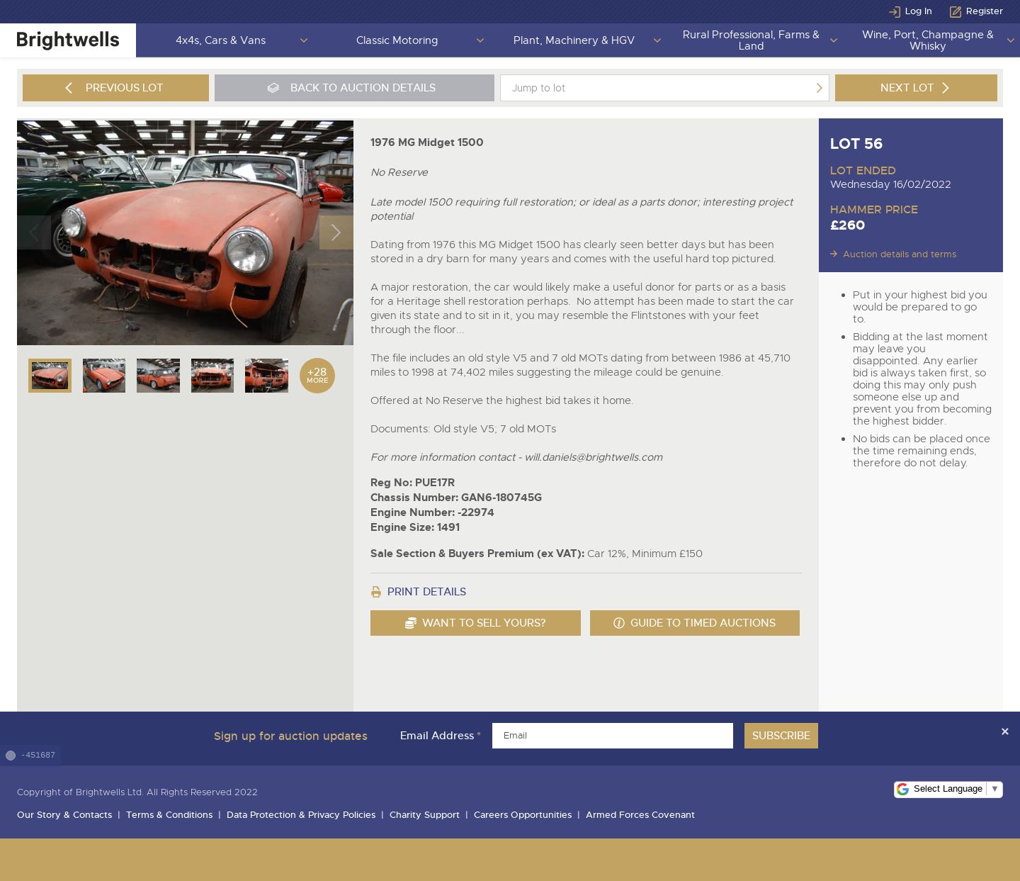This screenshot has height=881, width=1020.
Task: Open Data Protection & Privacy Policies link
Action: point(301,815)
